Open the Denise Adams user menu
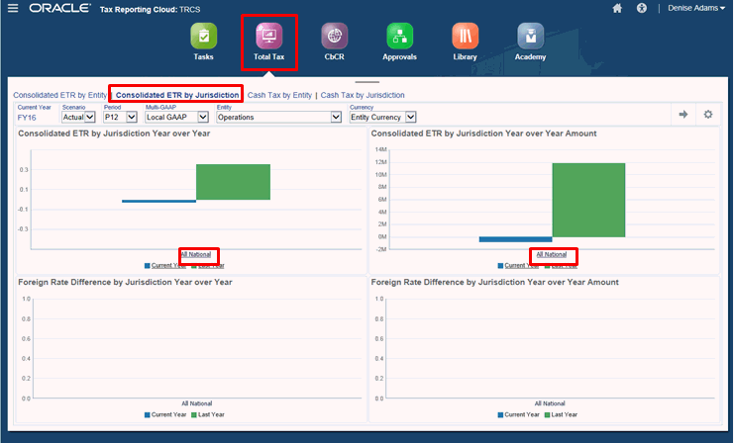Screen dimensions: 734x443 696,8
